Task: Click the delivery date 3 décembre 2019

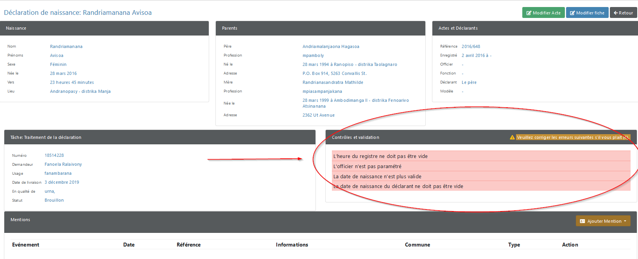Action: click(62, 182)
